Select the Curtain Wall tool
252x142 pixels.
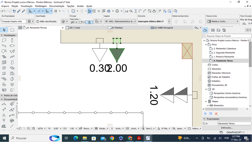[4, 62]
